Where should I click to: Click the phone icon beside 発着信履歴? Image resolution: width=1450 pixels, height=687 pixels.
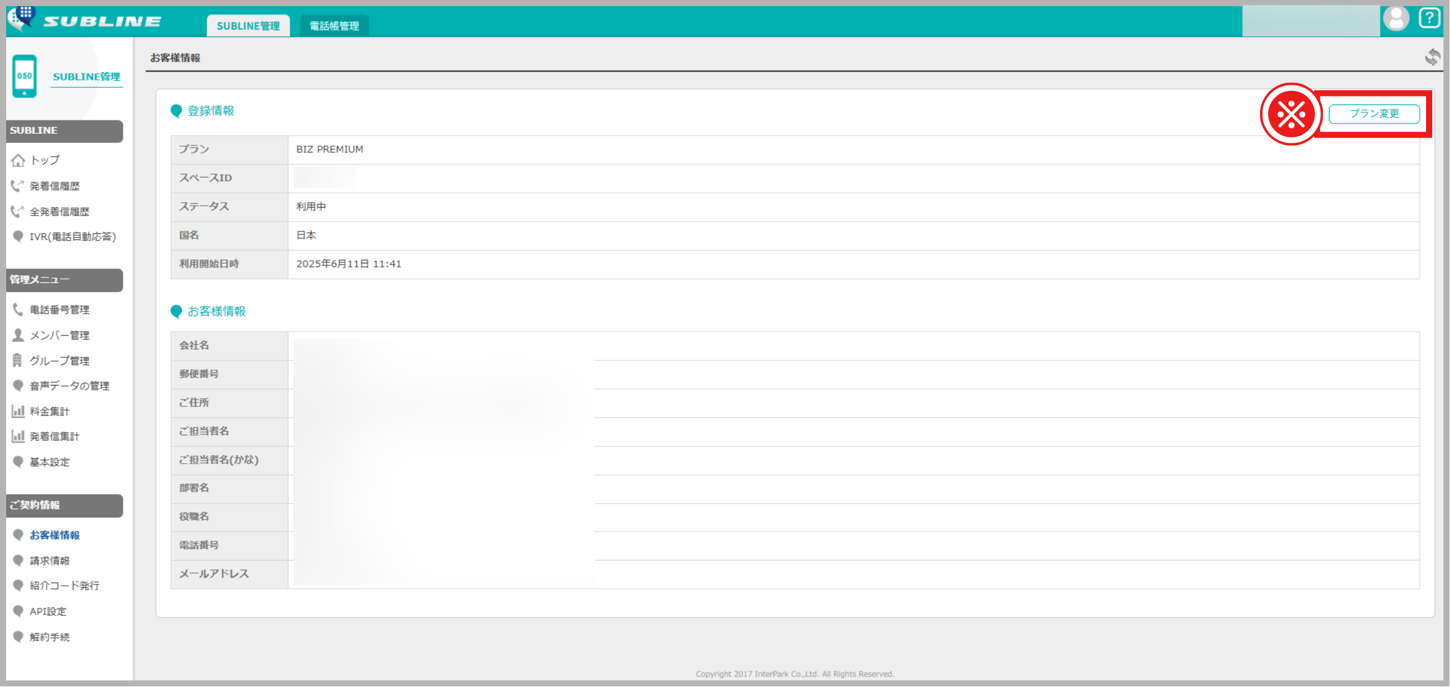click(18, 185)
